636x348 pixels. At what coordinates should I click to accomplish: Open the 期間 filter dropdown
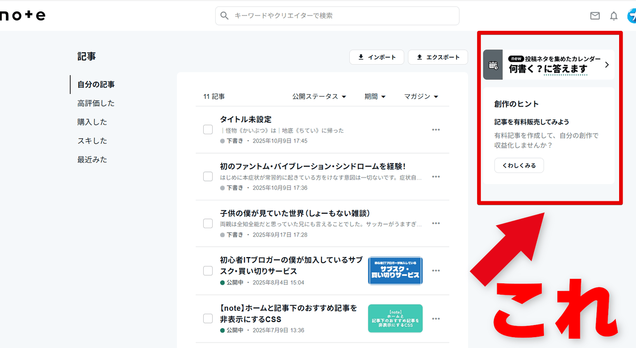[375, 96]
